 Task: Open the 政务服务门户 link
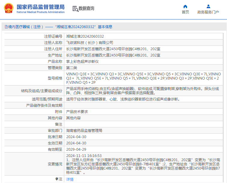pyautogui.click(x=208, y=12)
